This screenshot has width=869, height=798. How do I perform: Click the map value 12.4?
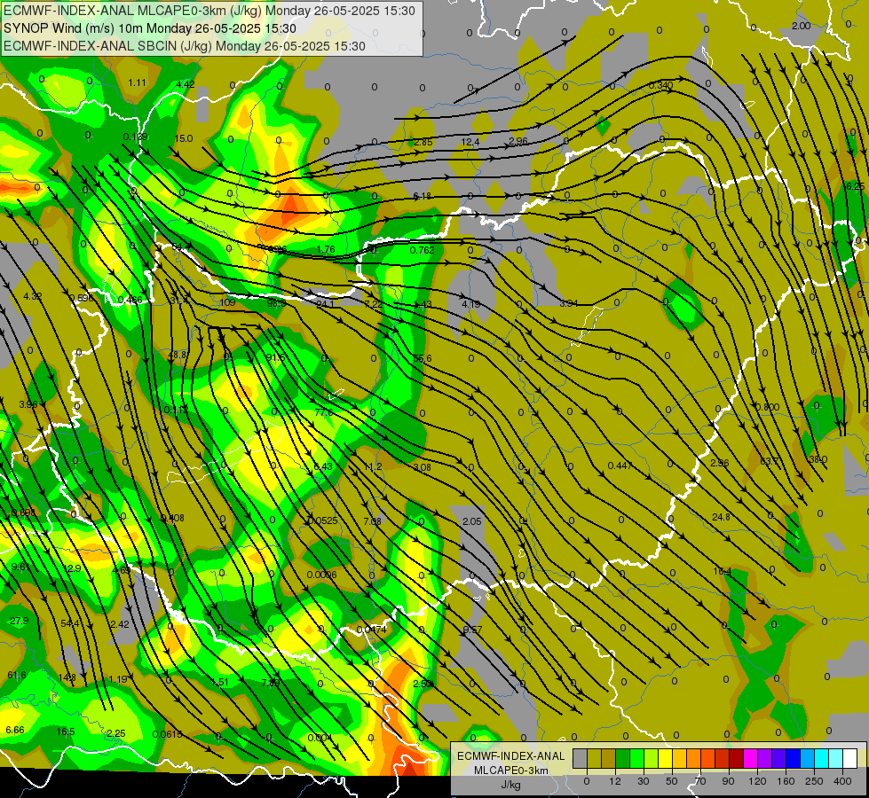tap(470, 143)
